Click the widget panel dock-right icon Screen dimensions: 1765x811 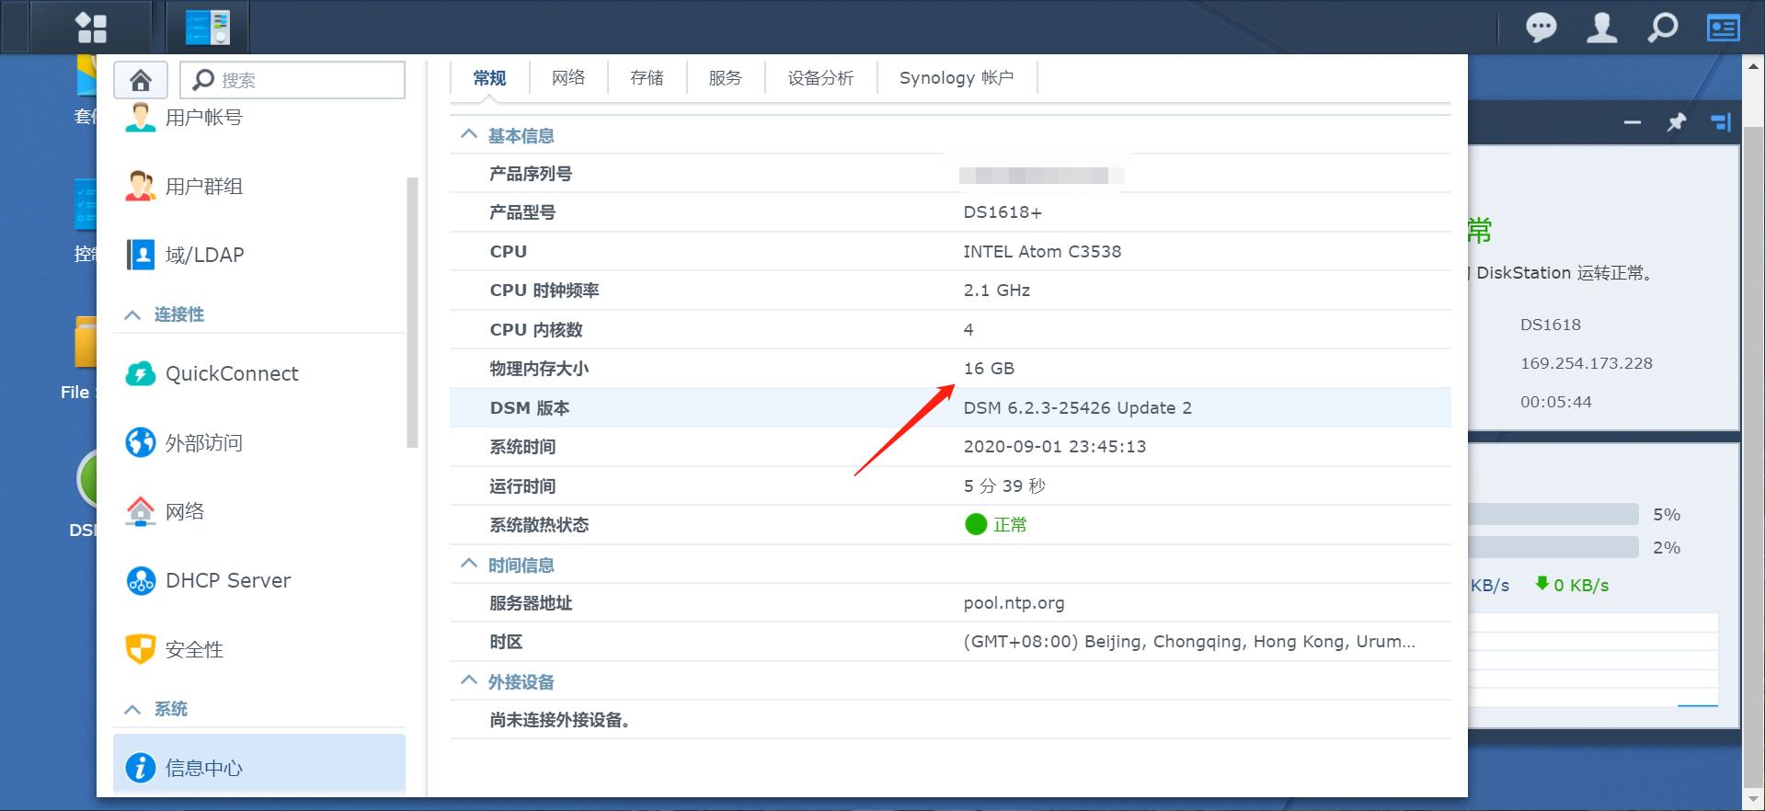click(x=1721, y=122)
